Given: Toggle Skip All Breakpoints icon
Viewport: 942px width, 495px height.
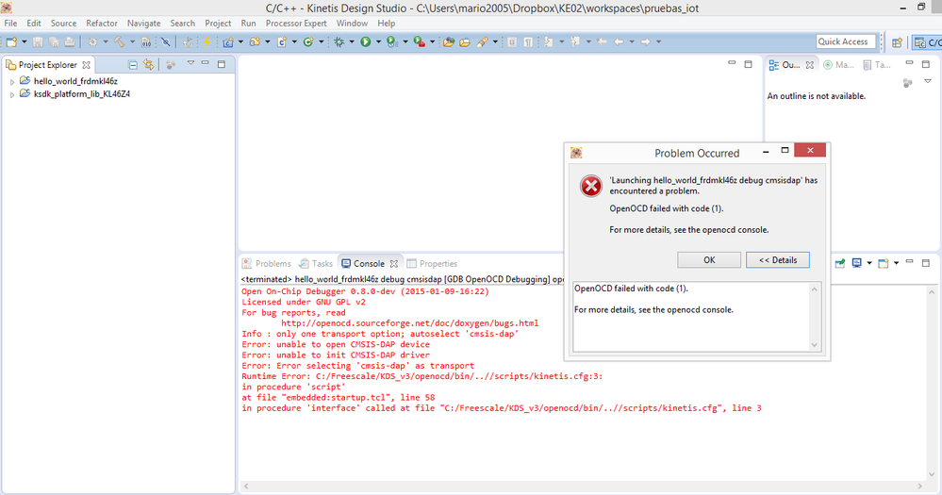Looking at the screenshot, I should tap(166, 41).
